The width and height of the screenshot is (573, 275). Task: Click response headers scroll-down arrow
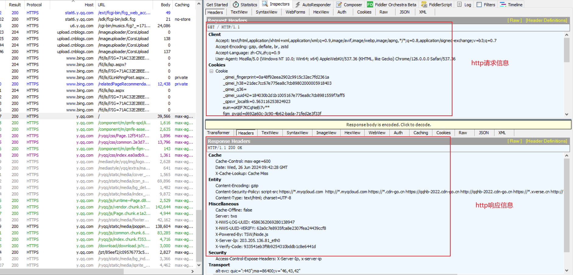pos(567,270)
